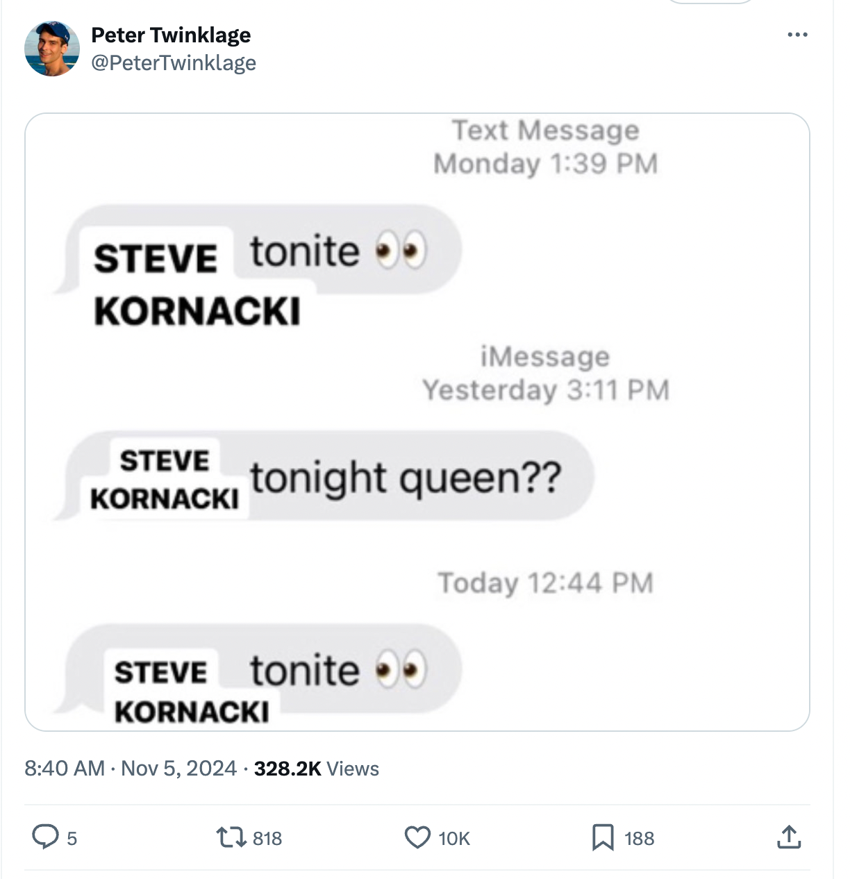850x879 pixels.
Task: Open the three-dot more options menu
Action: (797, 35)
